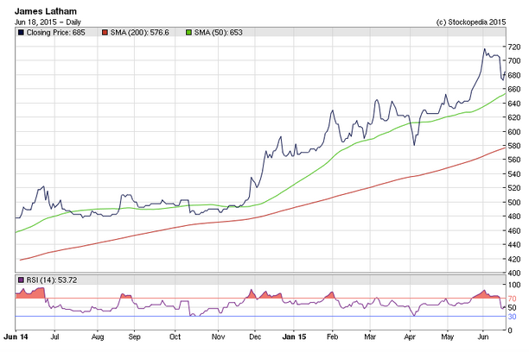Click the red RSI '70' overbought label
This screenshot has height=352, width=529.
(x=512, y=299)
